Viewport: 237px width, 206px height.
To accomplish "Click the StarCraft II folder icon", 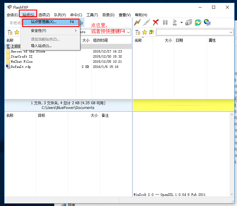I will (x=8, y=56).
